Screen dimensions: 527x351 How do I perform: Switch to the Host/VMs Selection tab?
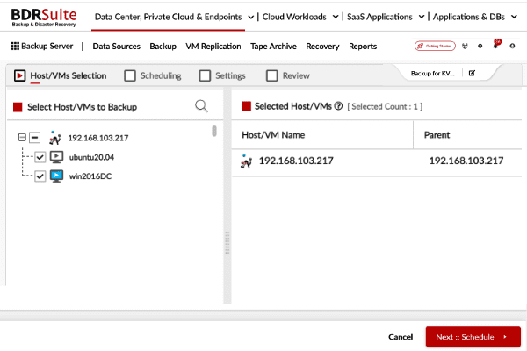[x=69, y=75]
